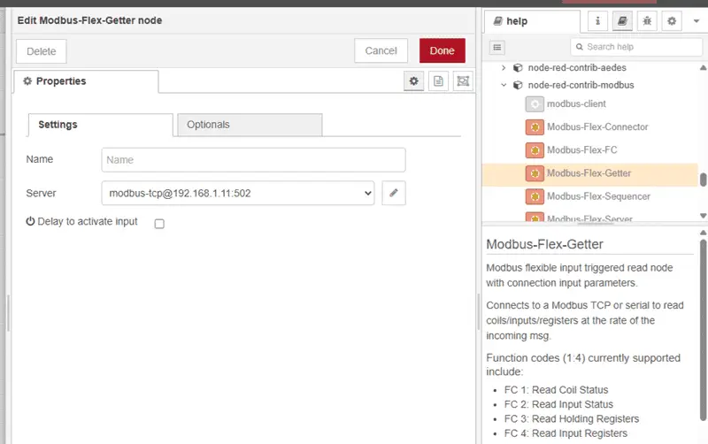
Task: Click the modbus-client node icon
Action: coord(535,104)
